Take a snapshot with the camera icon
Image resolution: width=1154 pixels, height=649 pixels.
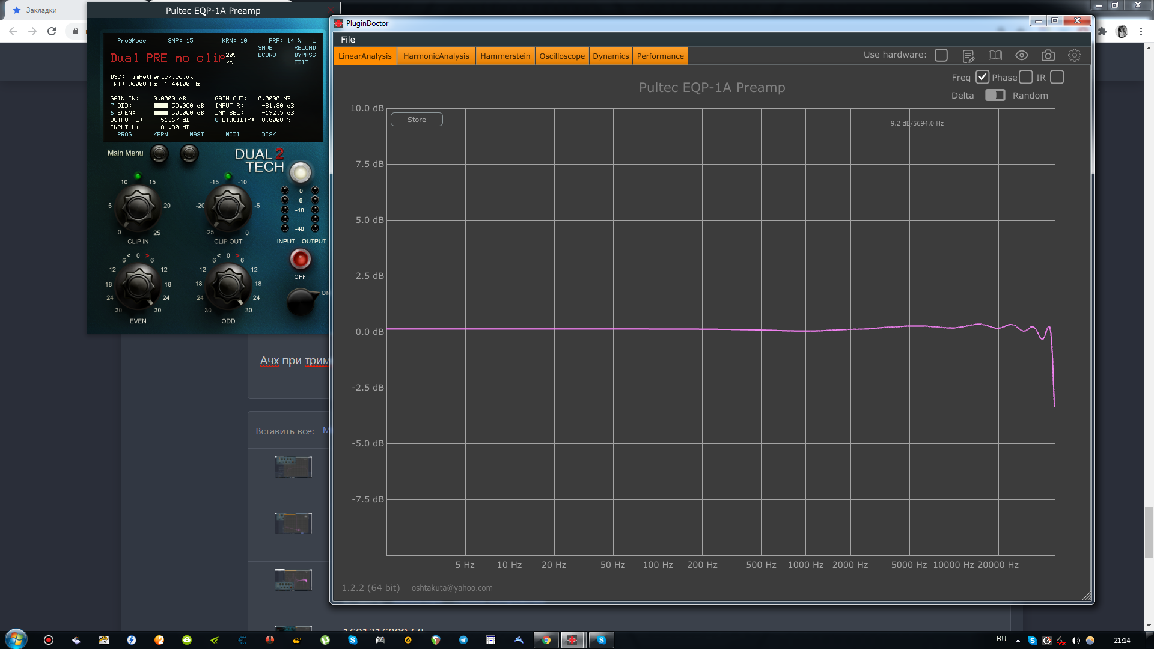click(x=1048, y=55)
